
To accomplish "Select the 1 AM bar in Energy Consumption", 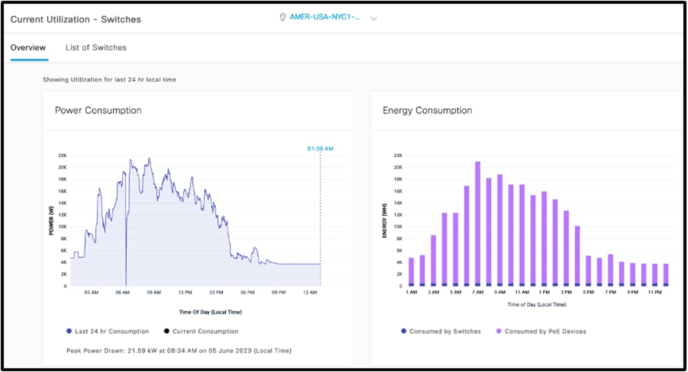I will point(411,272).
